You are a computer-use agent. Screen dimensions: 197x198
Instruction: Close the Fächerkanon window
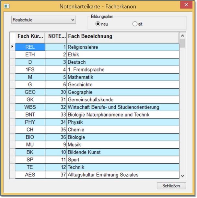pos(185,6)
